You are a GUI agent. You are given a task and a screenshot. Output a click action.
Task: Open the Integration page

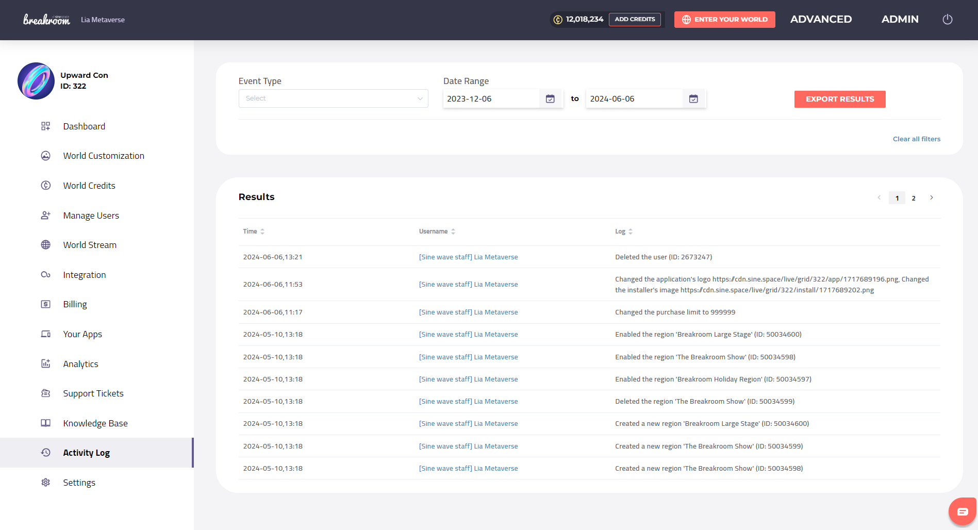click(84, 275)
